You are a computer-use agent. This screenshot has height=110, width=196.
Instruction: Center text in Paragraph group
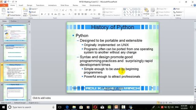79,14
